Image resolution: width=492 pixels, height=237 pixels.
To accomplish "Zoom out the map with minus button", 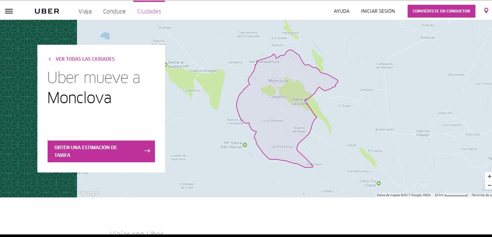I will pos(489,186).
